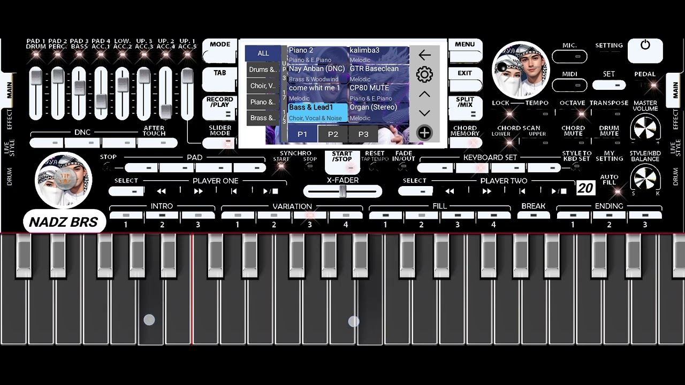This screenshot has height=385, width=685.
Task: Toggle Style to KBD Set
Action: 576,166
